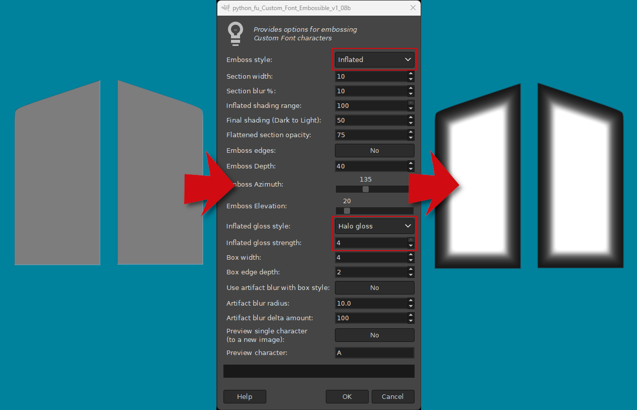
Task: Decrease Artifact blur delta amount with down arrow
Action: 411,321
